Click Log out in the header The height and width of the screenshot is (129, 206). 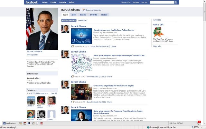(x=145, y=2)
